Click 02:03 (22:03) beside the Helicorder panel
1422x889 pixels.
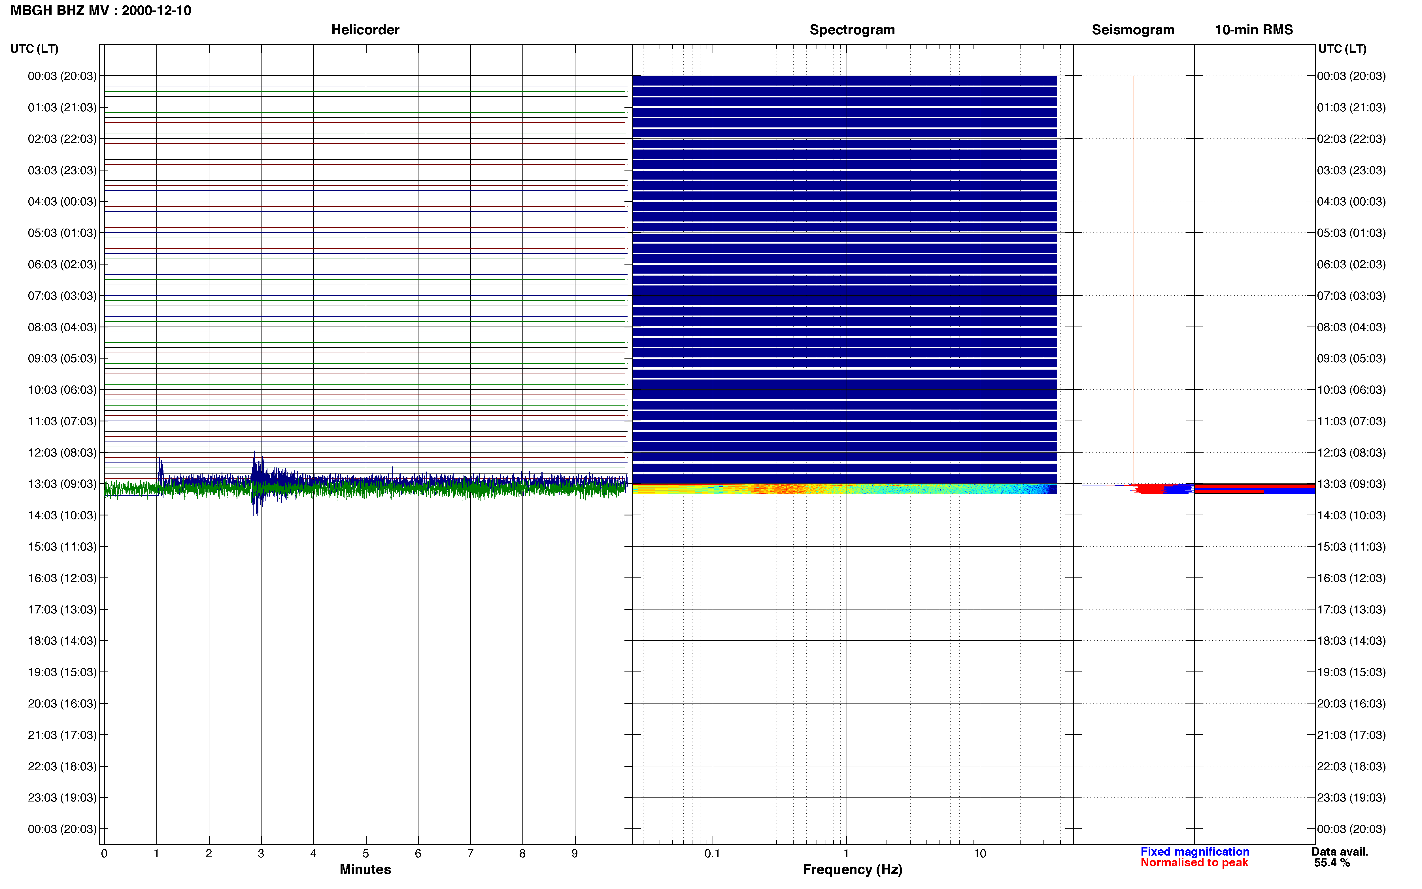click(x=62, y=139)
